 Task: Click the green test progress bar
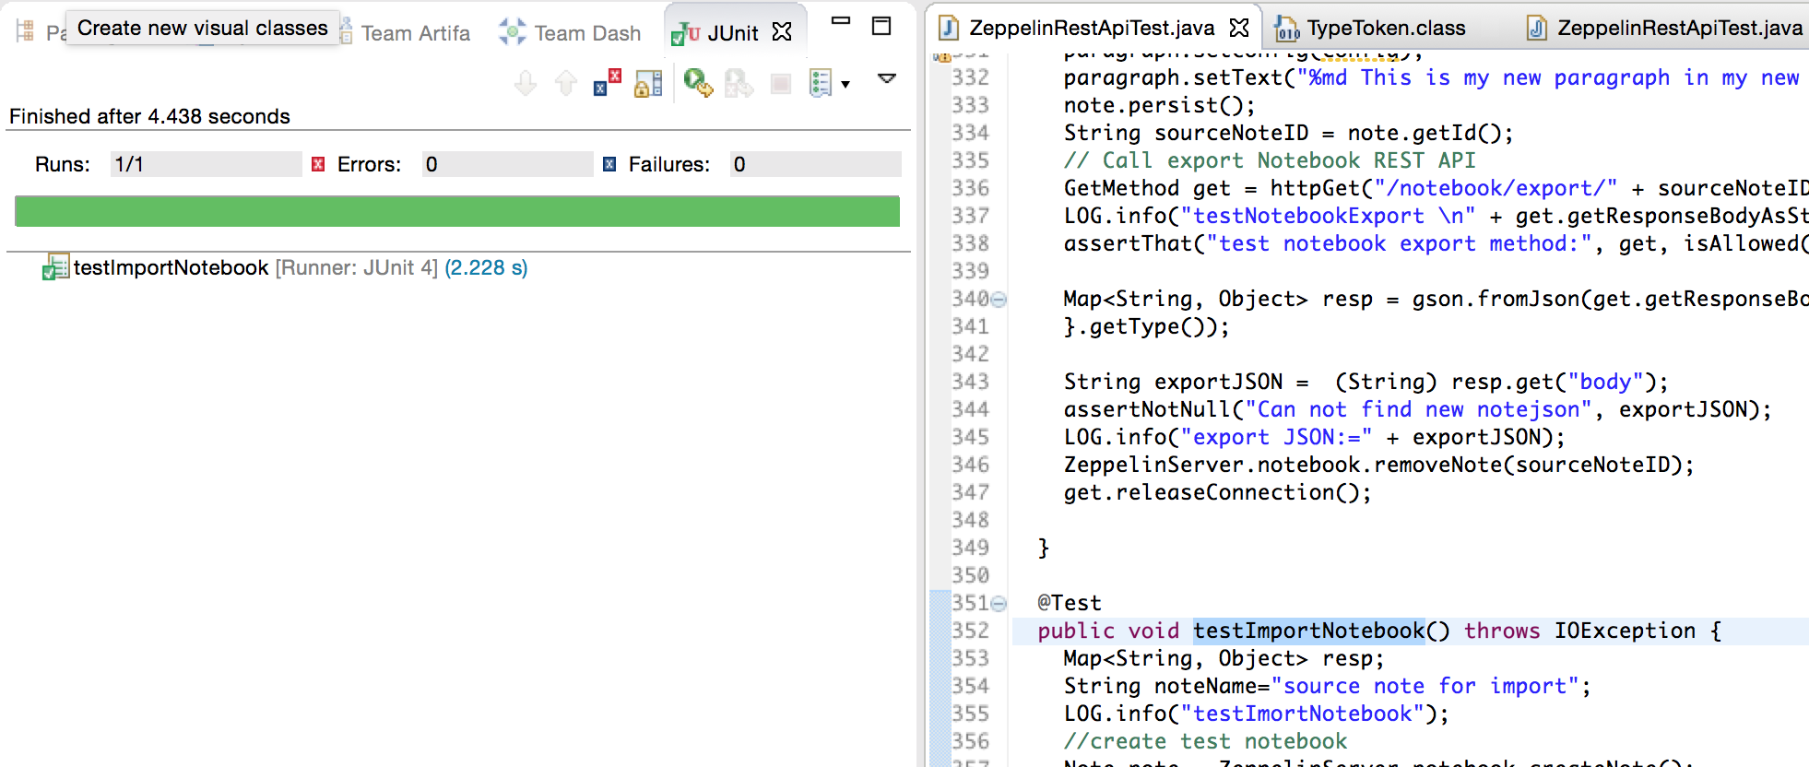[457, 211]
